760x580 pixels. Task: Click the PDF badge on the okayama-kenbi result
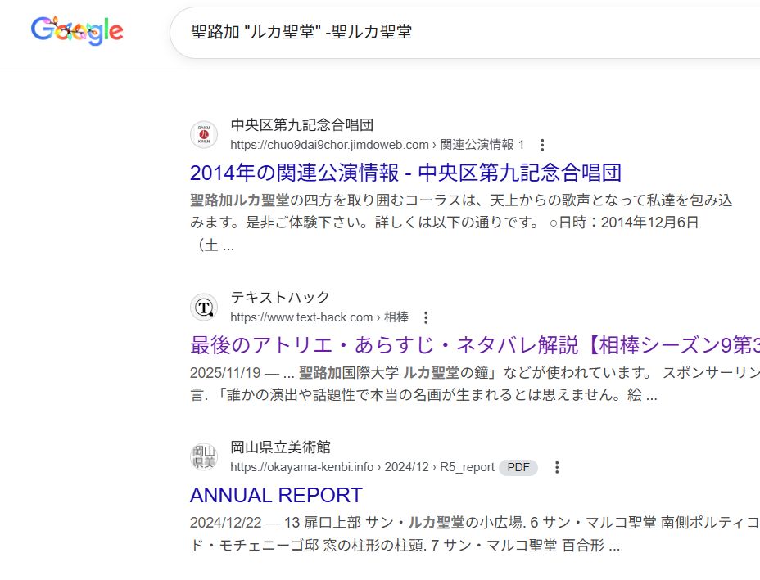(x=518, y=467)
